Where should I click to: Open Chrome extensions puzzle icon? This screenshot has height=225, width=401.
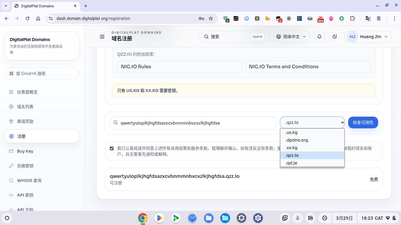[352, 18]
